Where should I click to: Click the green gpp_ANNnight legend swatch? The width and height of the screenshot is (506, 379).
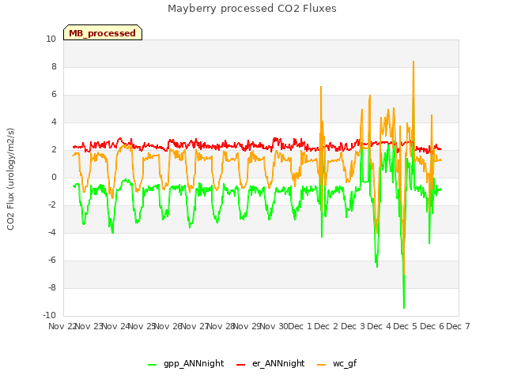pos(152,365)
